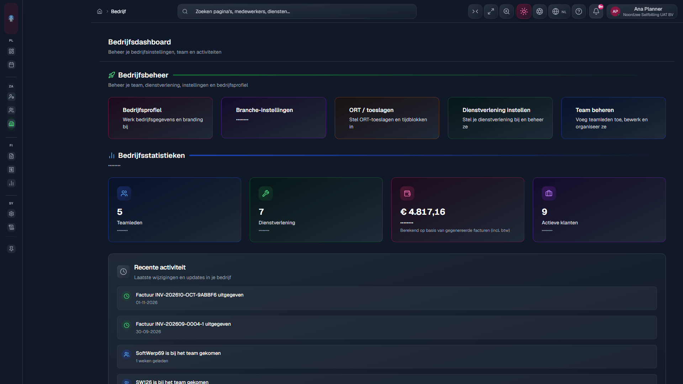Toggle light mode with sun icon

[524, 11]
